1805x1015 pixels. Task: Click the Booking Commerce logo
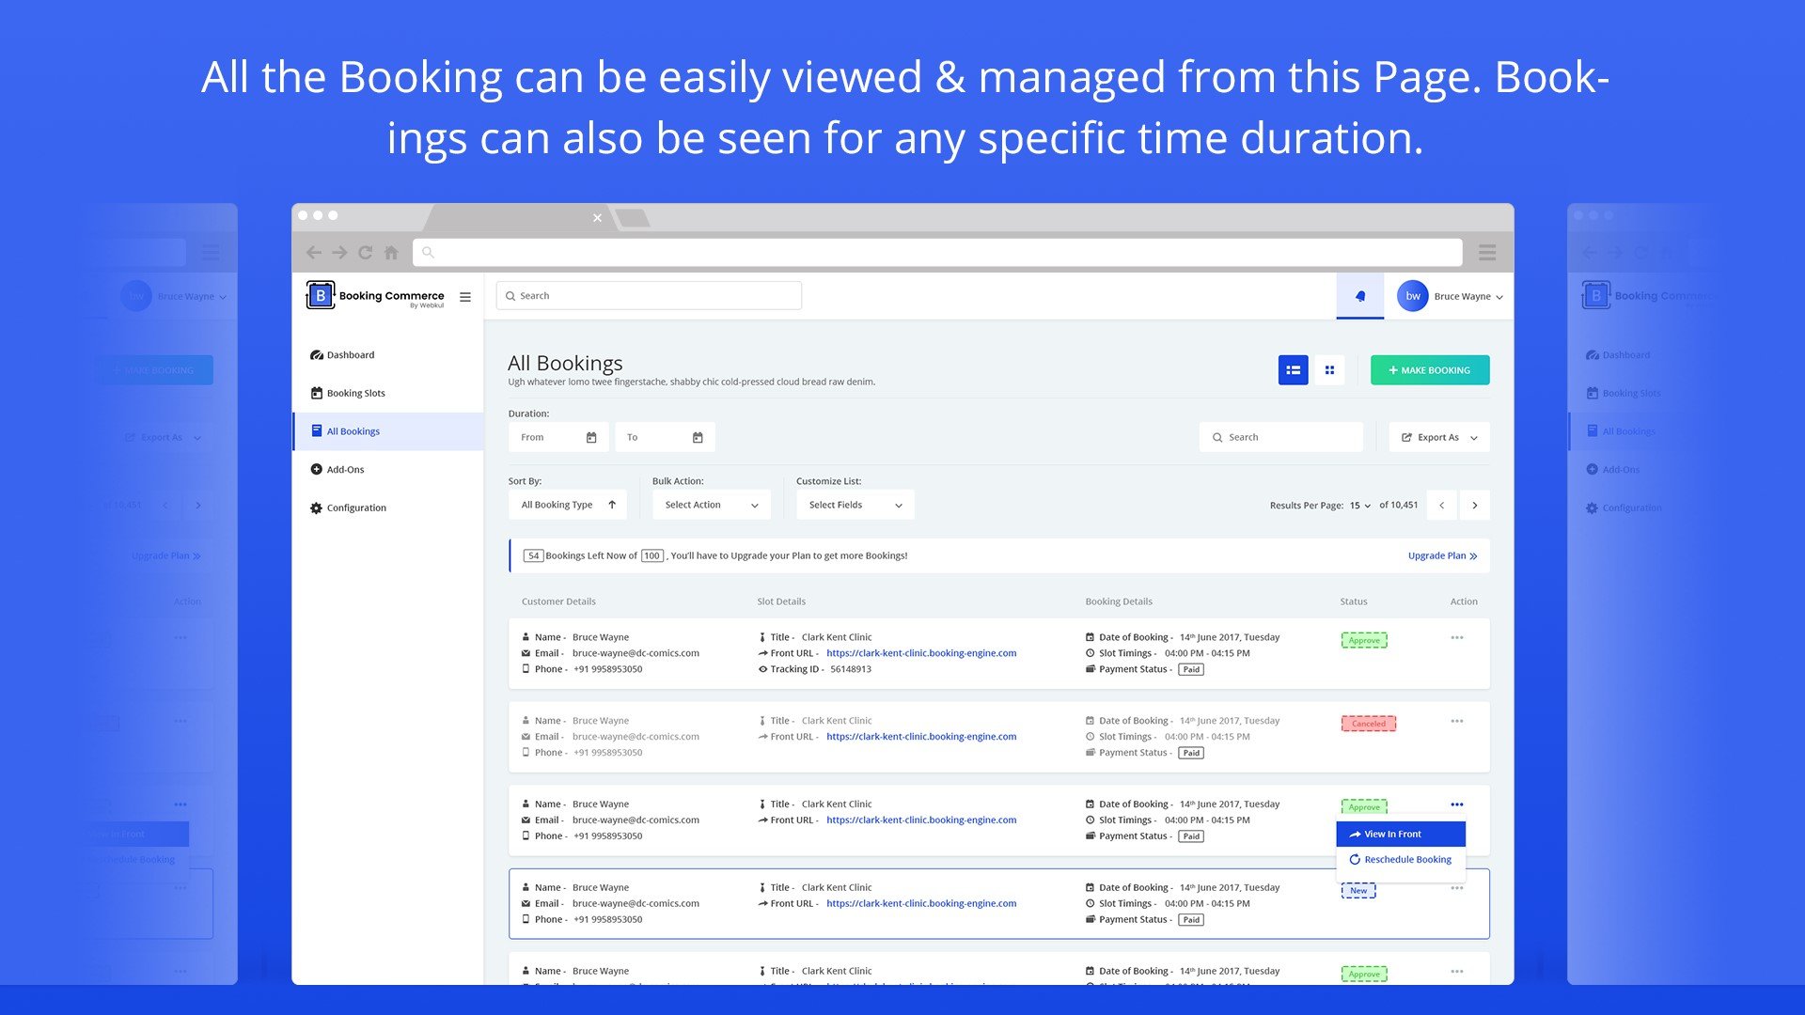(x=376, y=296)
